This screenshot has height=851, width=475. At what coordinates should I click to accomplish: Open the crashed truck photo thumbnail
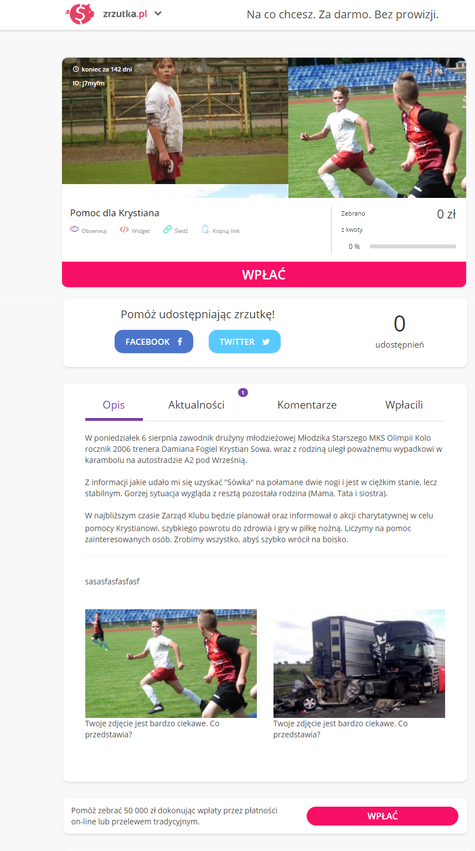click(359, 664)
